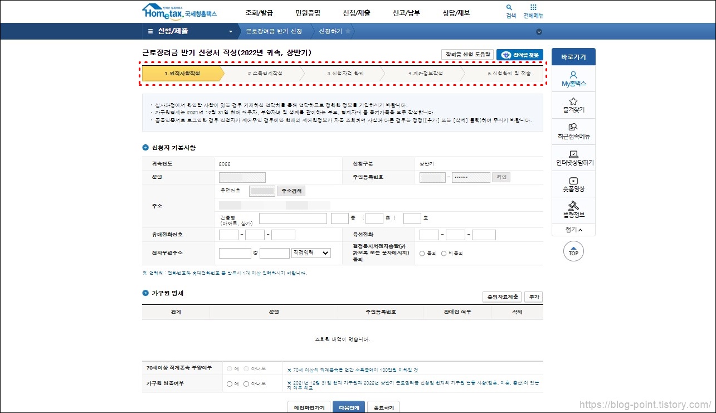Focus email ID field before @
Viewport: 716px width, 413px height.
click(x=235, y=253)
